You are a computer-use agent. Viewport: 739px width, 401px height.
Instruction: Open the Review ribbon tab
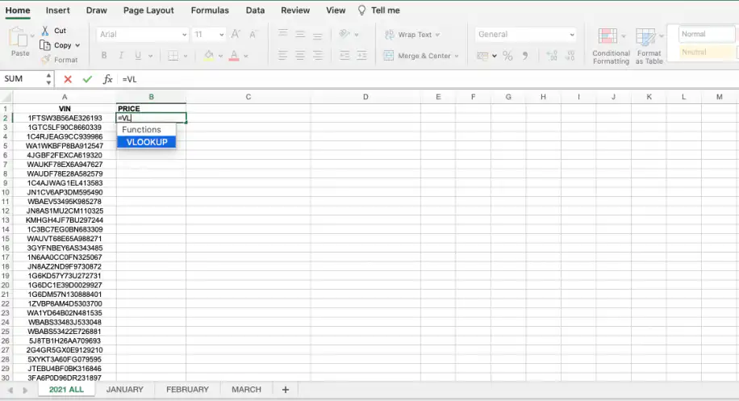pyautogui.click(x=295, y=10)
